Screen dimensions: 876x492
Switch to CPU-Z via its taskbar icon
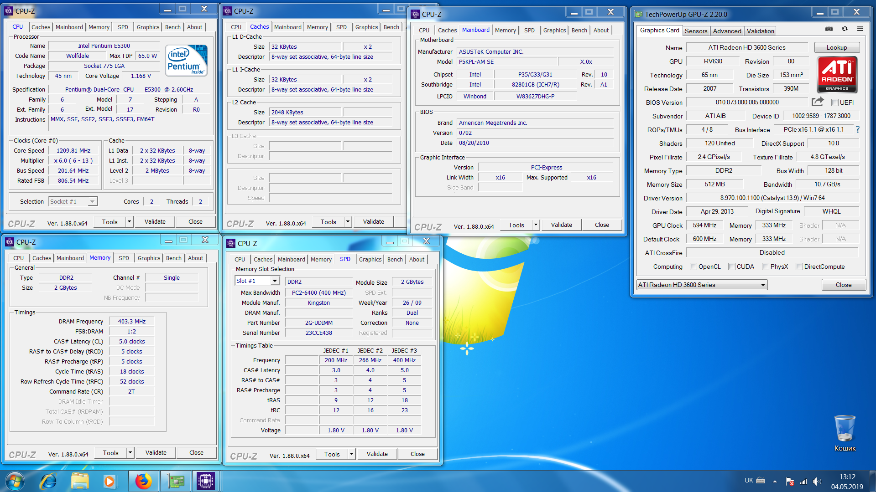206,481
